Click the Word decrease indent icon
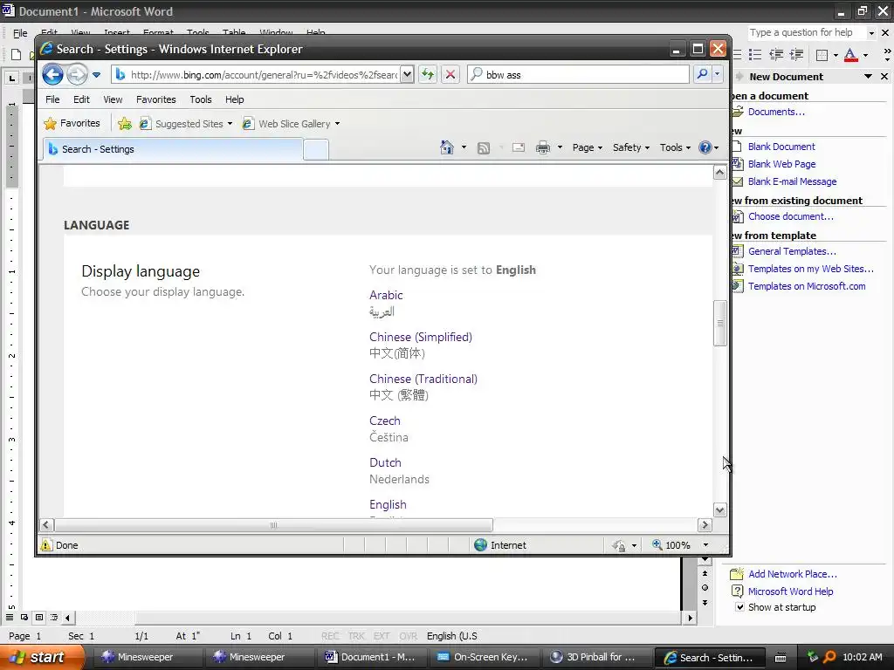The image size is (894, 670). [x=775, y=55]
